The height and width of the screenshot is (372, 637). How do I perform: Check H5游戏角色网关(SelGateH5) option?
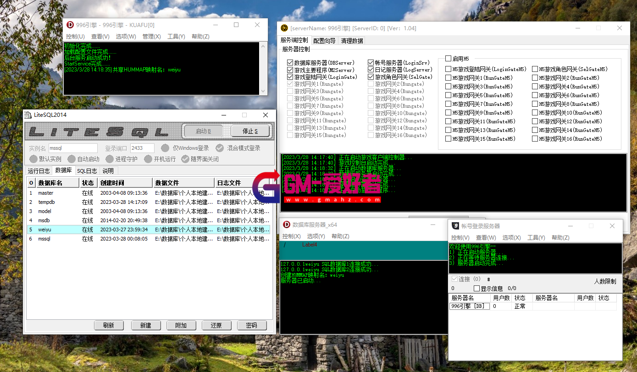[535, 69]
